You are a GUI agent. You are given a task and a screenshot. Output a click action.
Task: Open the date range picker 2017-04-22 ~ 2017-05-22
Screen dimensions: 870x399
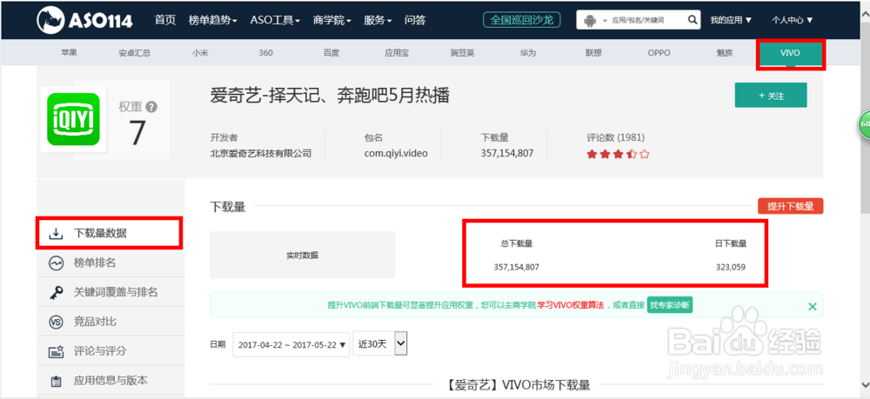[291, 344]
